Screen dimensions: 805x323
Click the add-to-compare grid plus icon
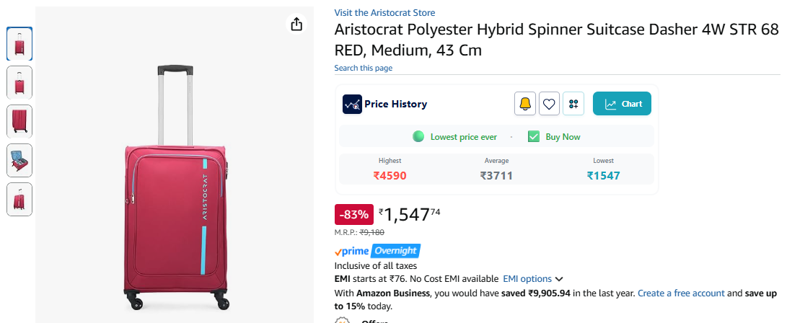pyautogui.click(x=573, y=104)
